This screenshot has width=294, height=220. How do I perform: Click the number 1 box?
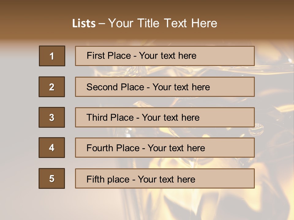pyautogui.click(x=52, y=56)
